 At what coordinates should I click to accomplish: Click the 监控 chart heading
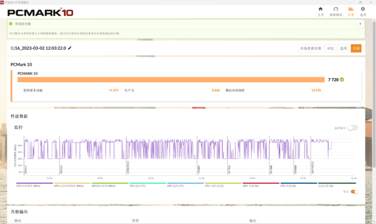[18, 128]
